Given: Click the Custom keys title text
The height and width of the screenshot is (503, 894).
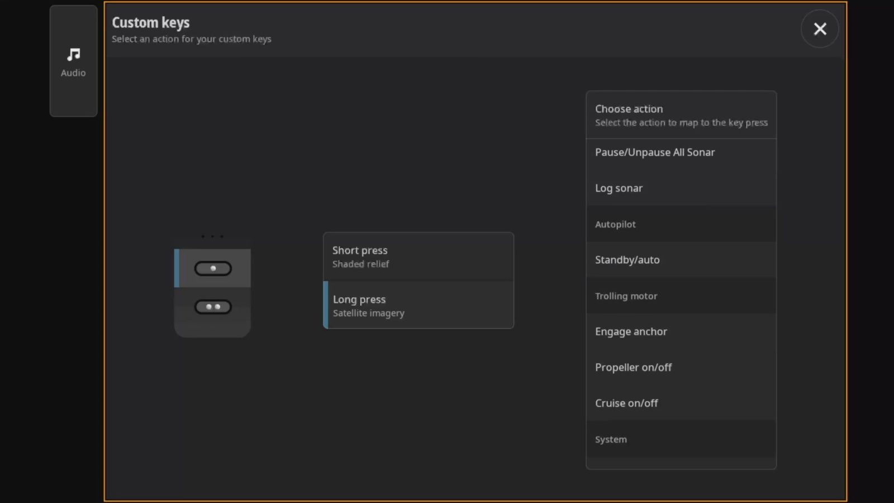Looking at the screenshot, I should [x=151, y=23].
